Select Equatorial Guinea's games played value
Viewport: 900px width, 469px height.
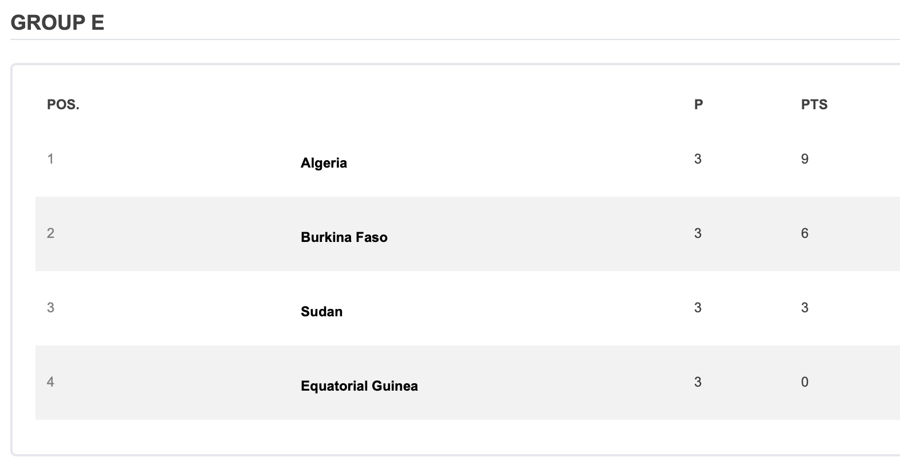pos(698,382)
